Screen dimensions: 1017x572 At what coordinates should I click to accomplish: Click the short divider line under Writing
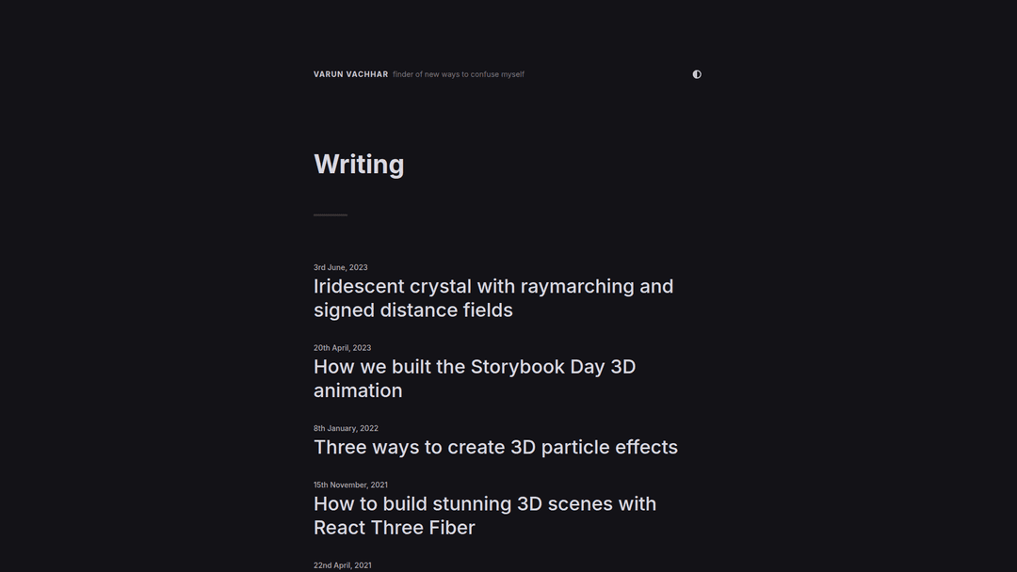tap(331, 214)
